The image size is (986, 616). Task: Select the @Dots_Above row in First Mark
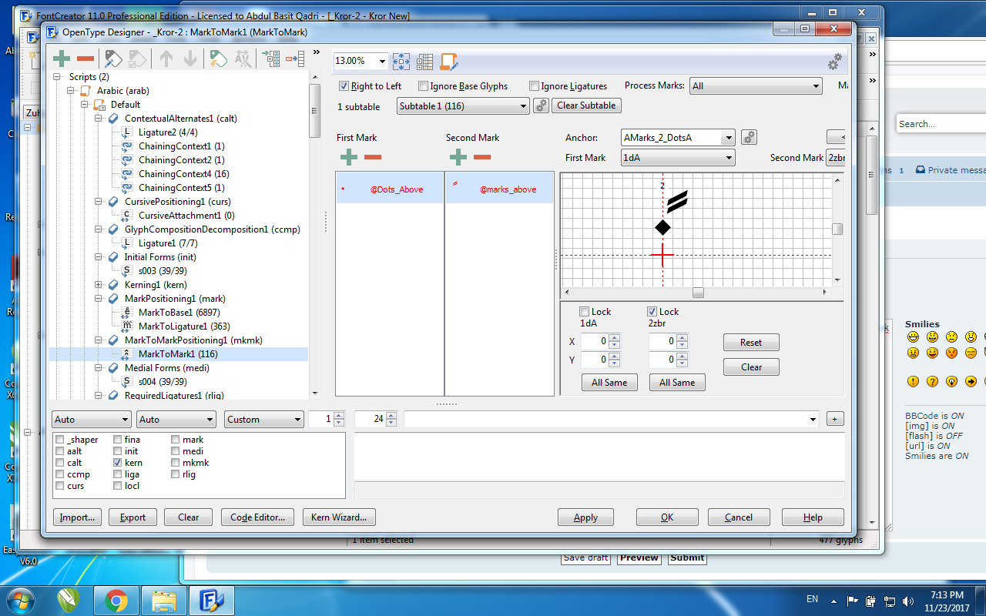pyautogui.click(x=390, y=189)
